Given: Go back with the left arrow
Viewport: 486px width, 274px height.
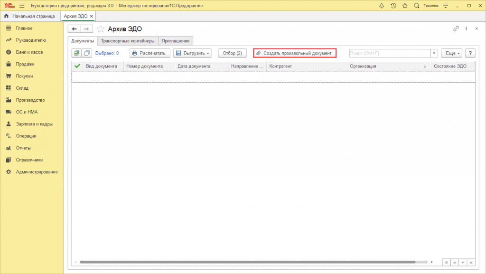Looking at the screenshot, I should tap(74, 29).
